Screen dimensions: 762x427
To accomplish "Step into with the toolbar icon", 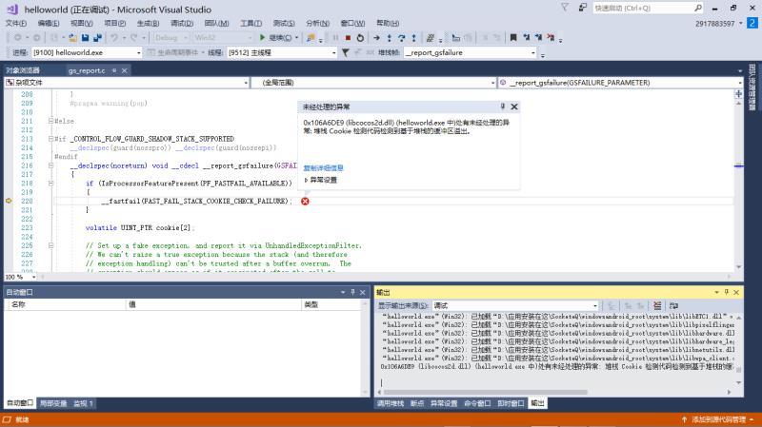I will pos(390,38).
